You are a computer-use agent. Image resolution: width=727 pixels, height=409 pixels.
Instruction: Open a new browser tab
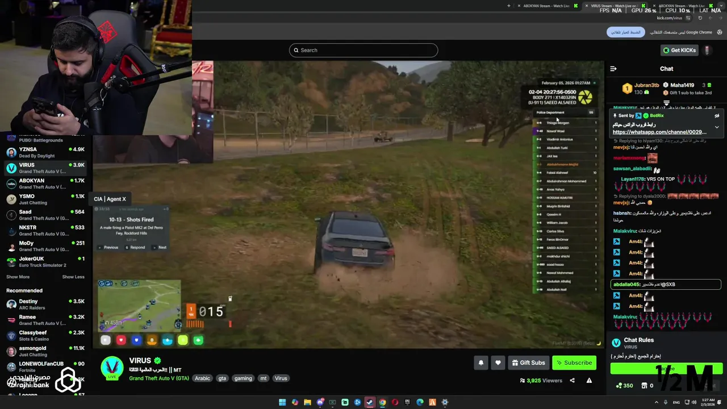click(x=509, y=6)
